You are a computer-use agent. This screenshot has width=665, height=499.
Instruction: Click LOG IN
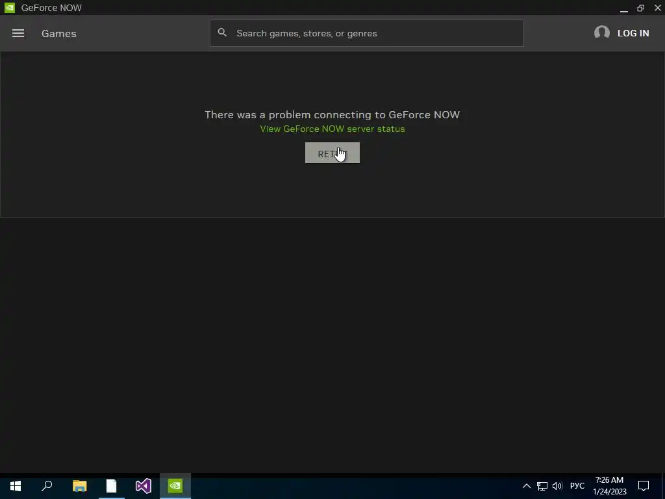[x=633, y=33]
